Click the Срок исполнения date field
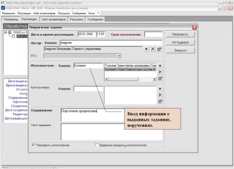This screenshot has height=169, width=234. coord(153,34)
